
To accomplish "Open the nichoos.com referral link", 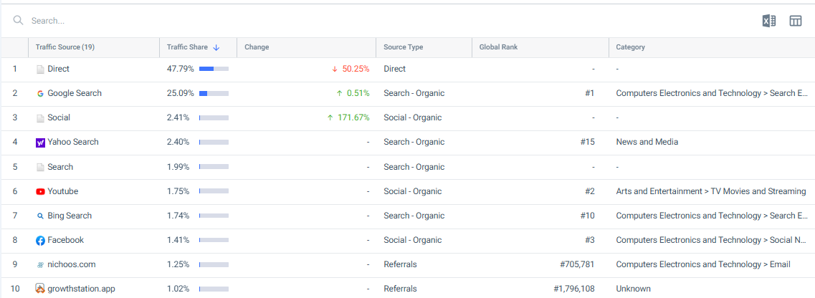I will (72, 264).
